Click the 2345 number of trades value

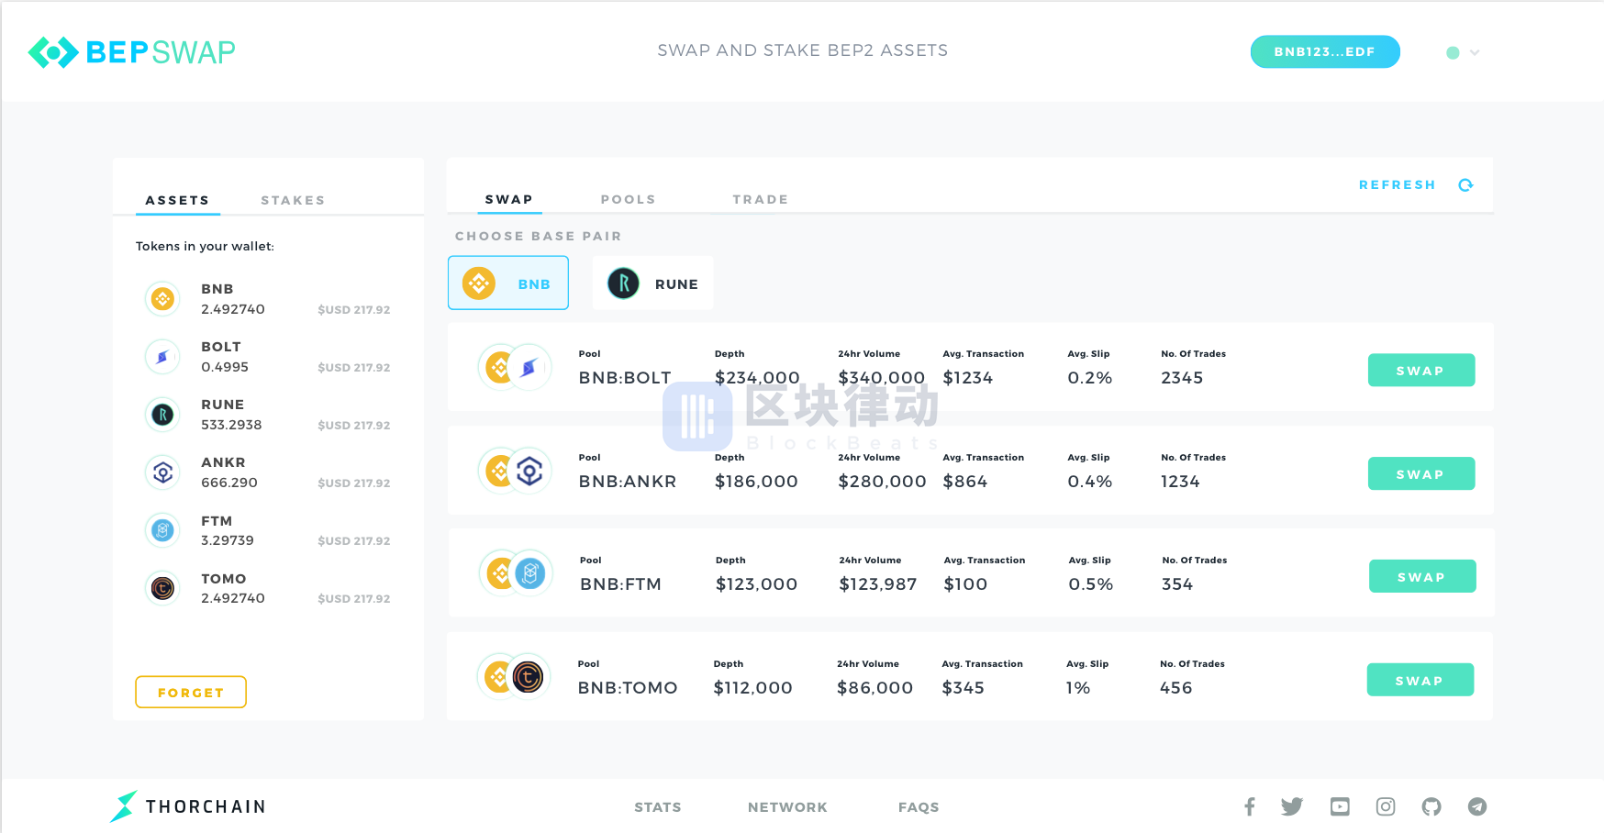coord(1182,378)
